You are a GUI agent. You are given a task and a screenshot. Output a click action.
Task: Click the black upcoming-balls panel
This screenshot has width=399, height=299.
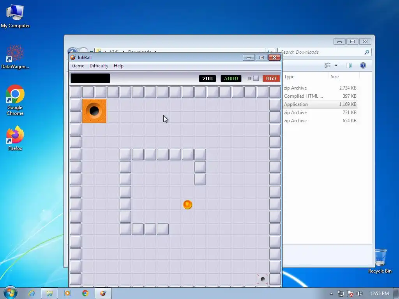click(x=90, y=78)
